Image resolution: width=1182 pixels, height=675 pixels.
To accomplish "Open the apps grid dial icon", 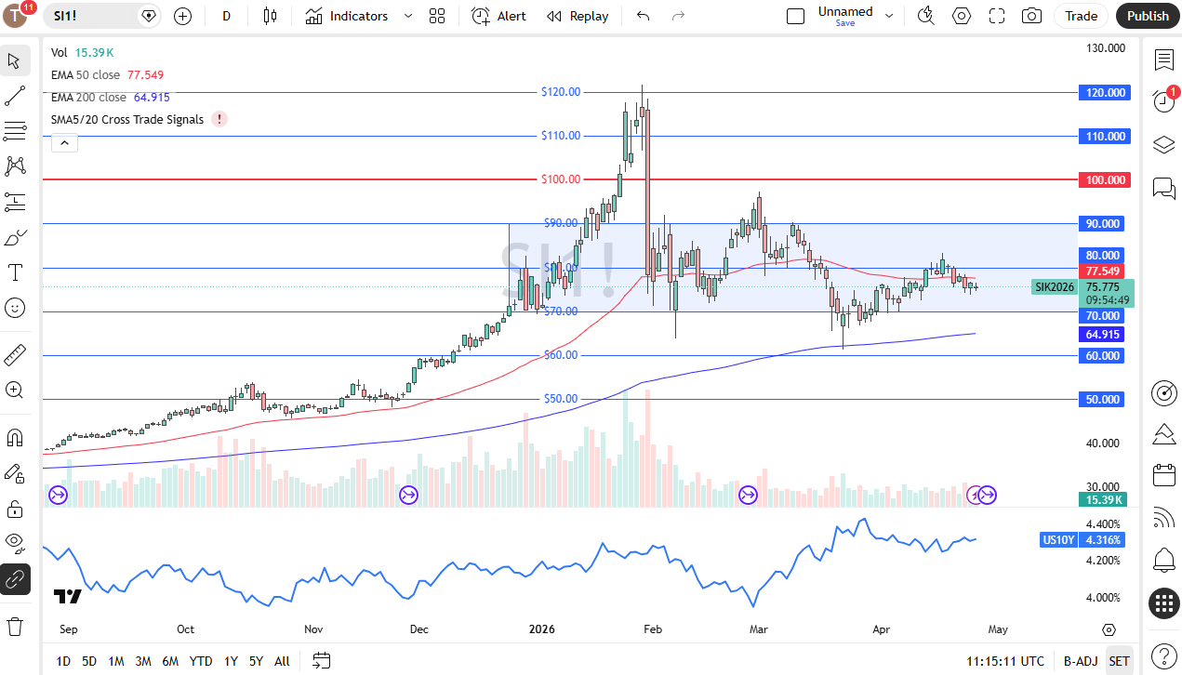I will (1163, 603).
